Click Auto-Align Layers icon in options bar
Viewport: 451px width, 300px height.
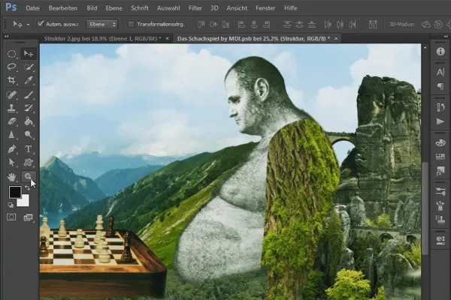pyautogui.click(x=373, y=25)
